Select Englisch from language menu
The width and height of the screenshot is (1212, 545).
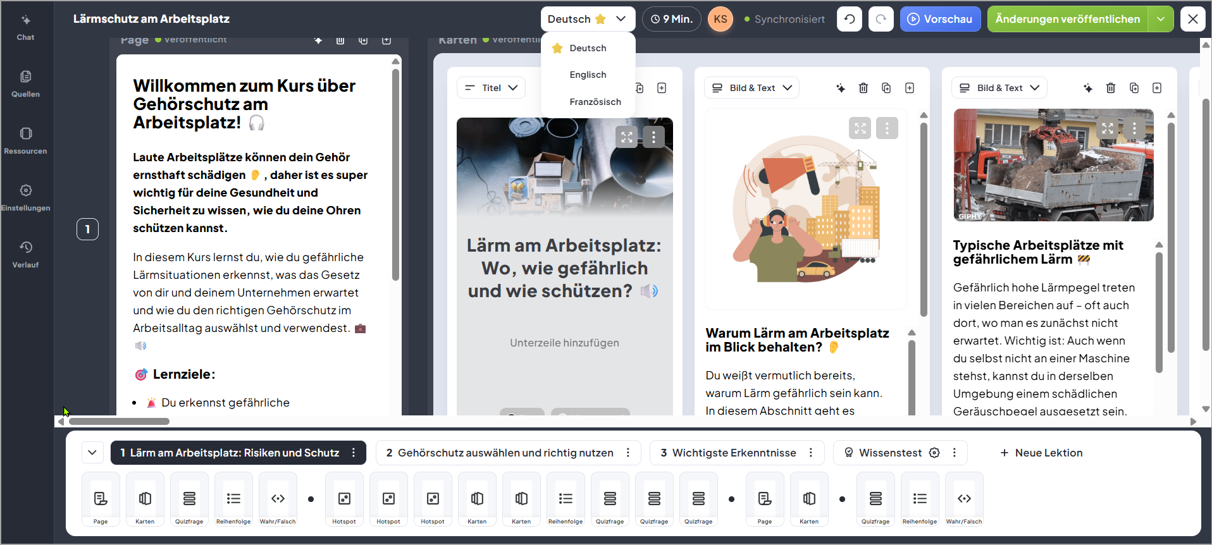(x=588, y=75)
